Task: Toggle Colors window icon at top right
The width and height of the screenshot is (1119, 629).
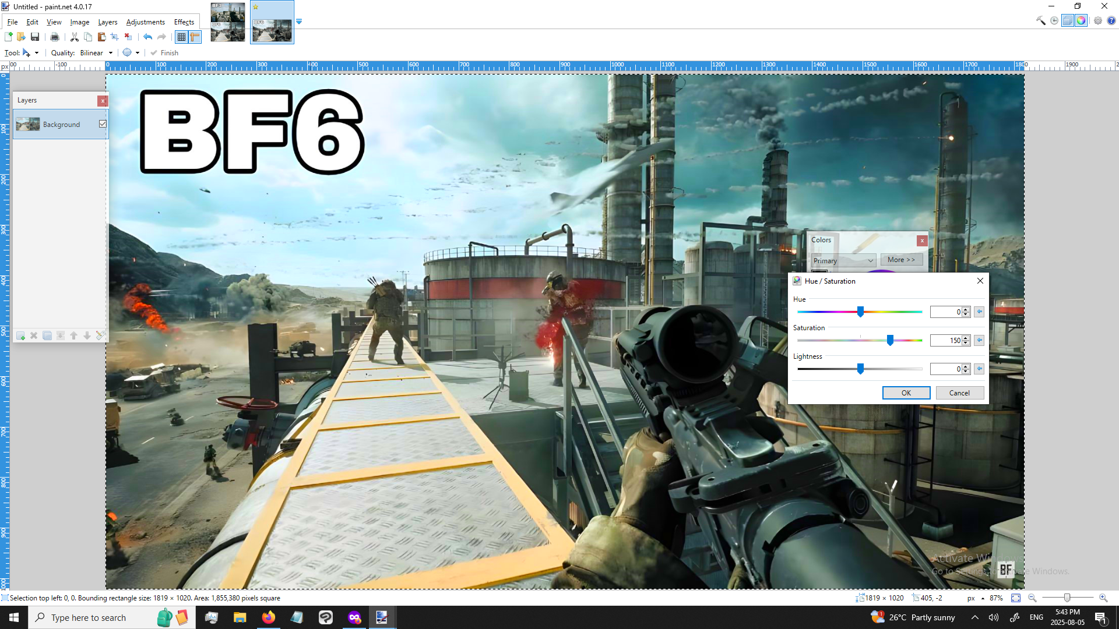Action: pos(1081,20)
